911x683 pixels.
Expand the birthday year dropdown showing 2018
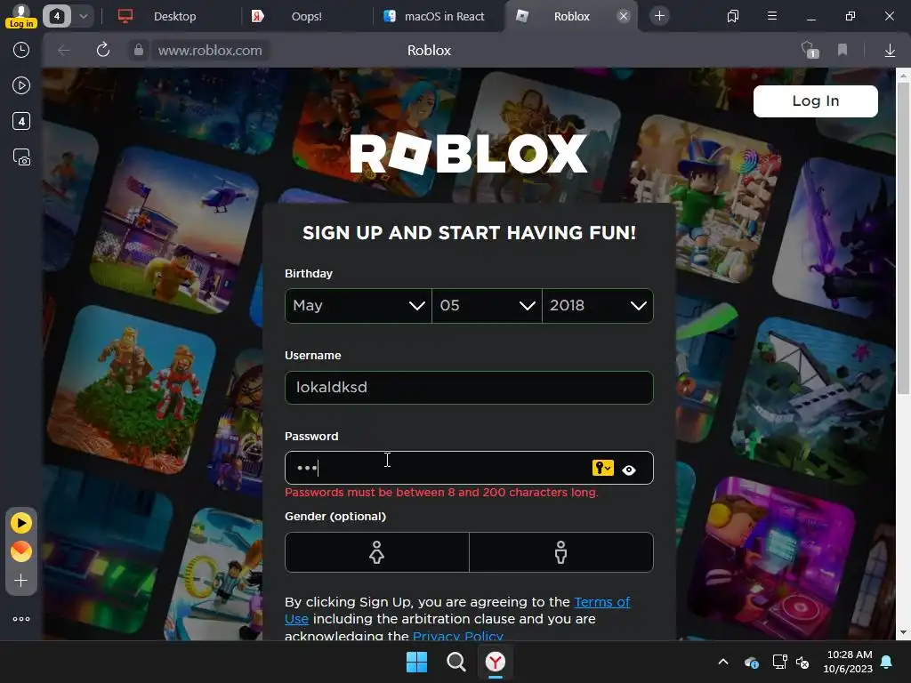click(598, 306)
